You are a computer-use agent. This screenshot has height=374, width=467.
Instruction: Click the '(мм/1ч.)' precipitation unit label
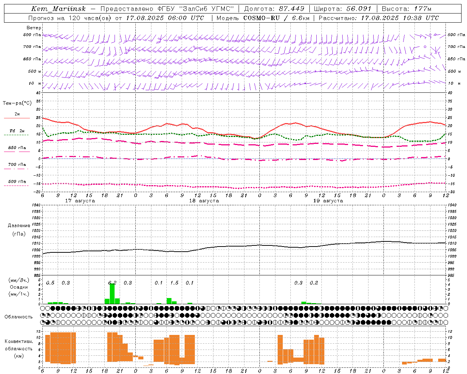[19, 294]
